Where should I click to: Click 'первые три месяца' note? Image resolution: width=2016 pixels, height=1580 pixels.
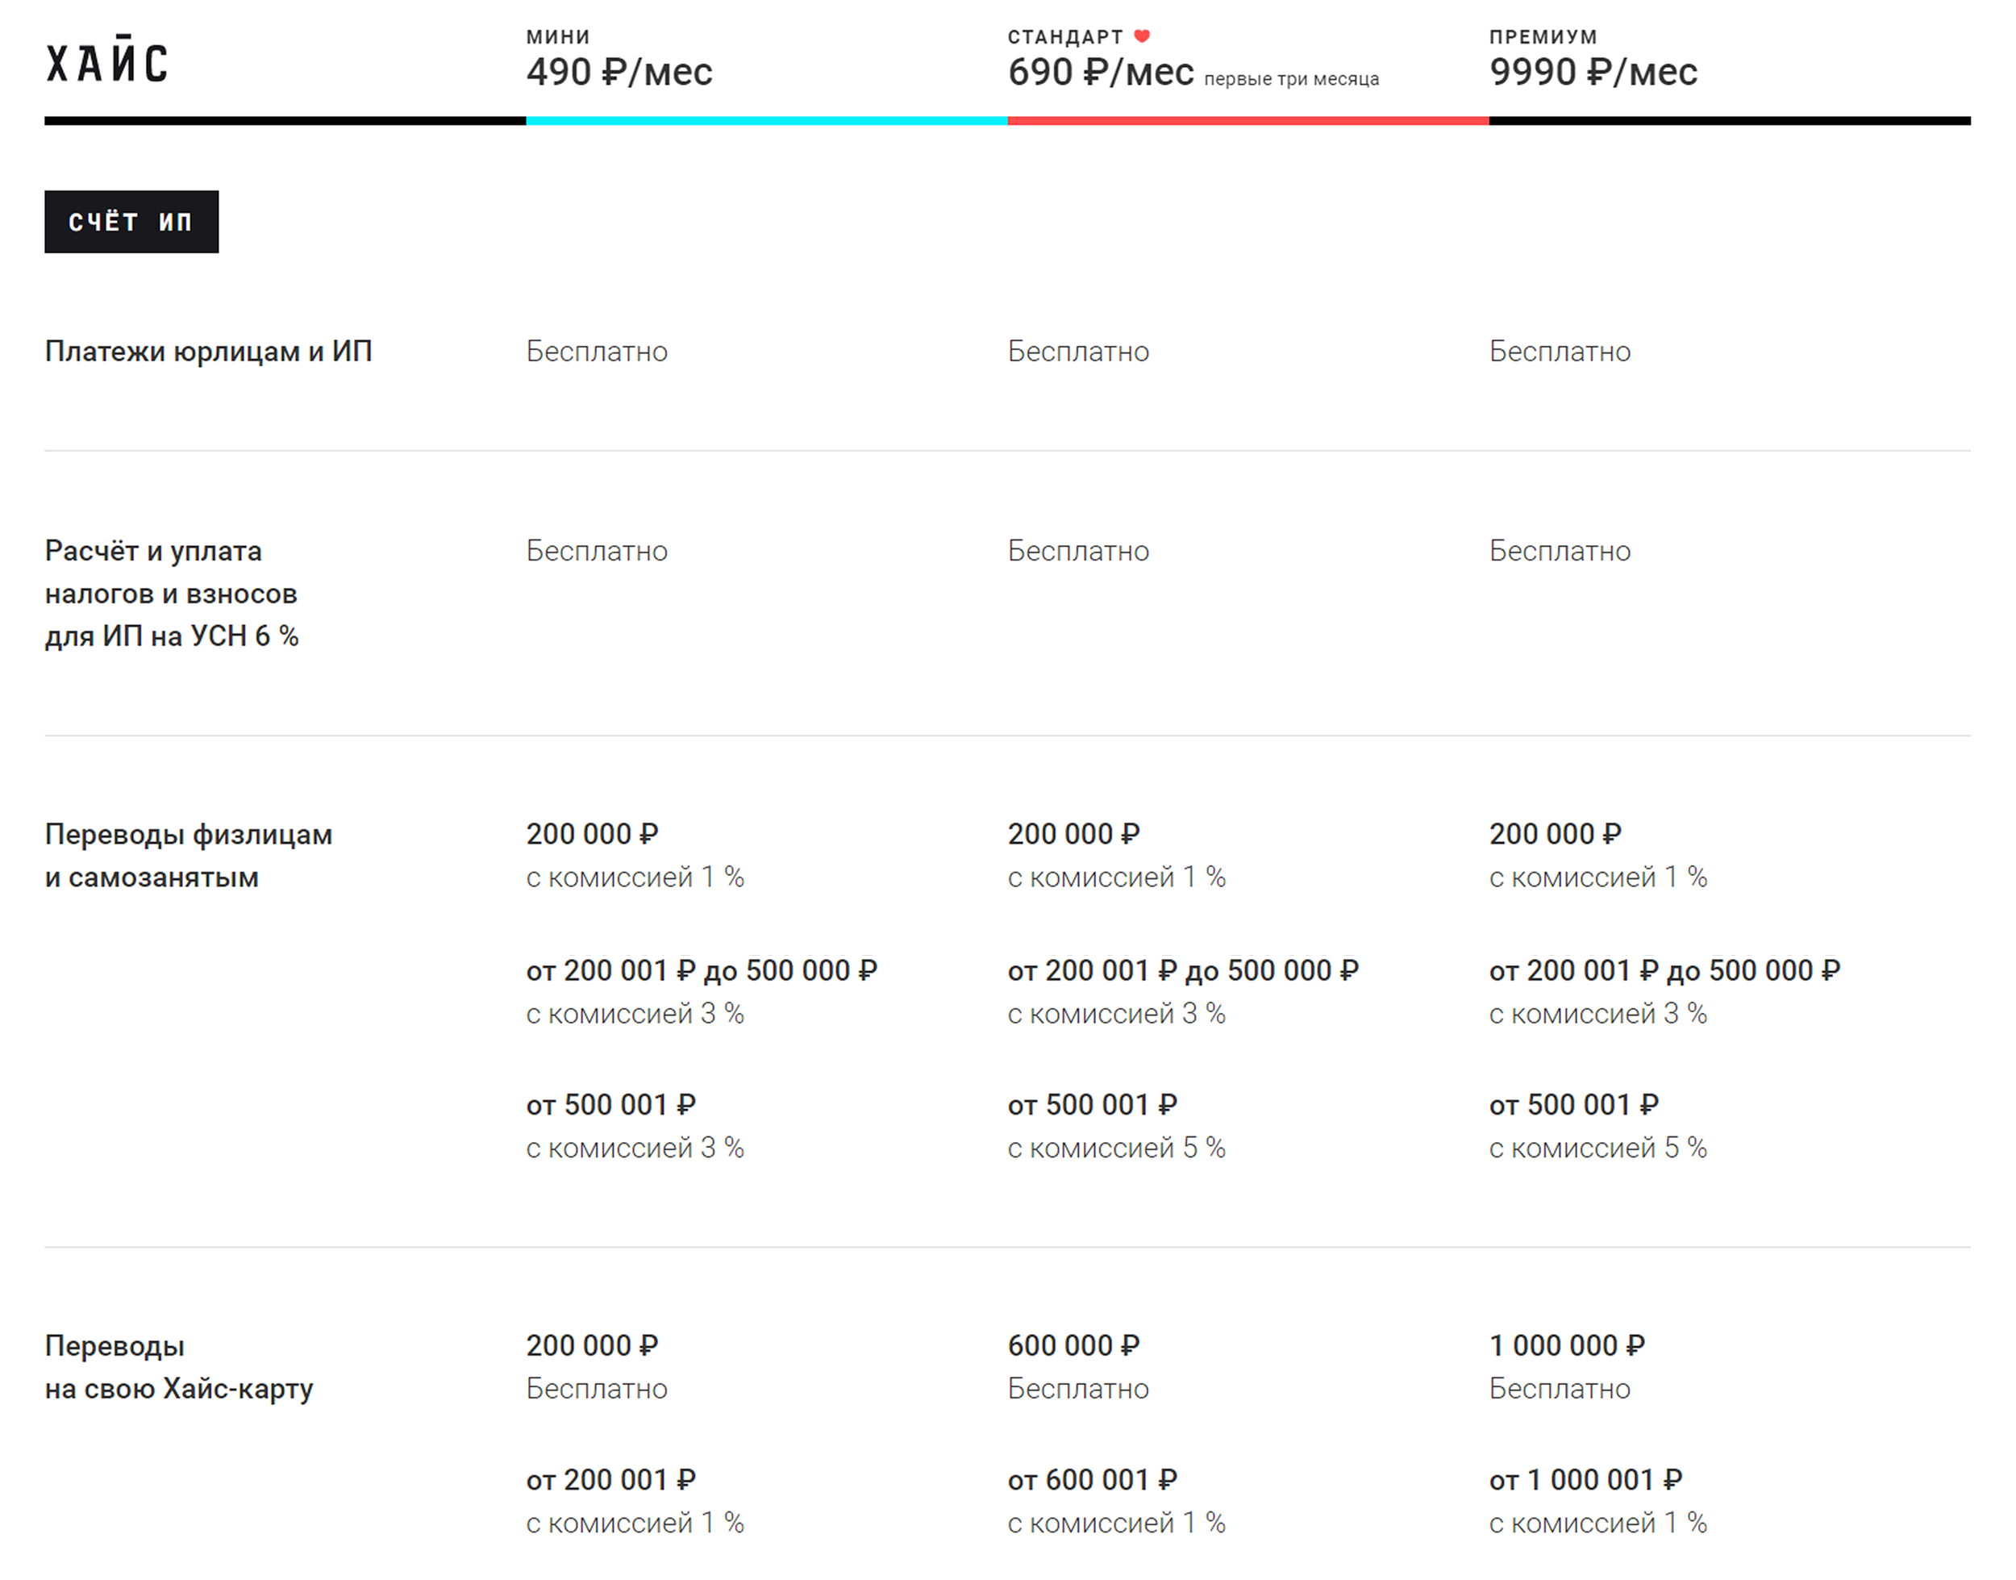click(x=1291, y=80)
